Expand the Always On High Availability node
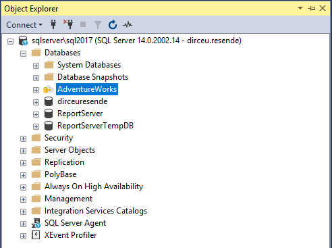The image size is (332, 248). 23,187
